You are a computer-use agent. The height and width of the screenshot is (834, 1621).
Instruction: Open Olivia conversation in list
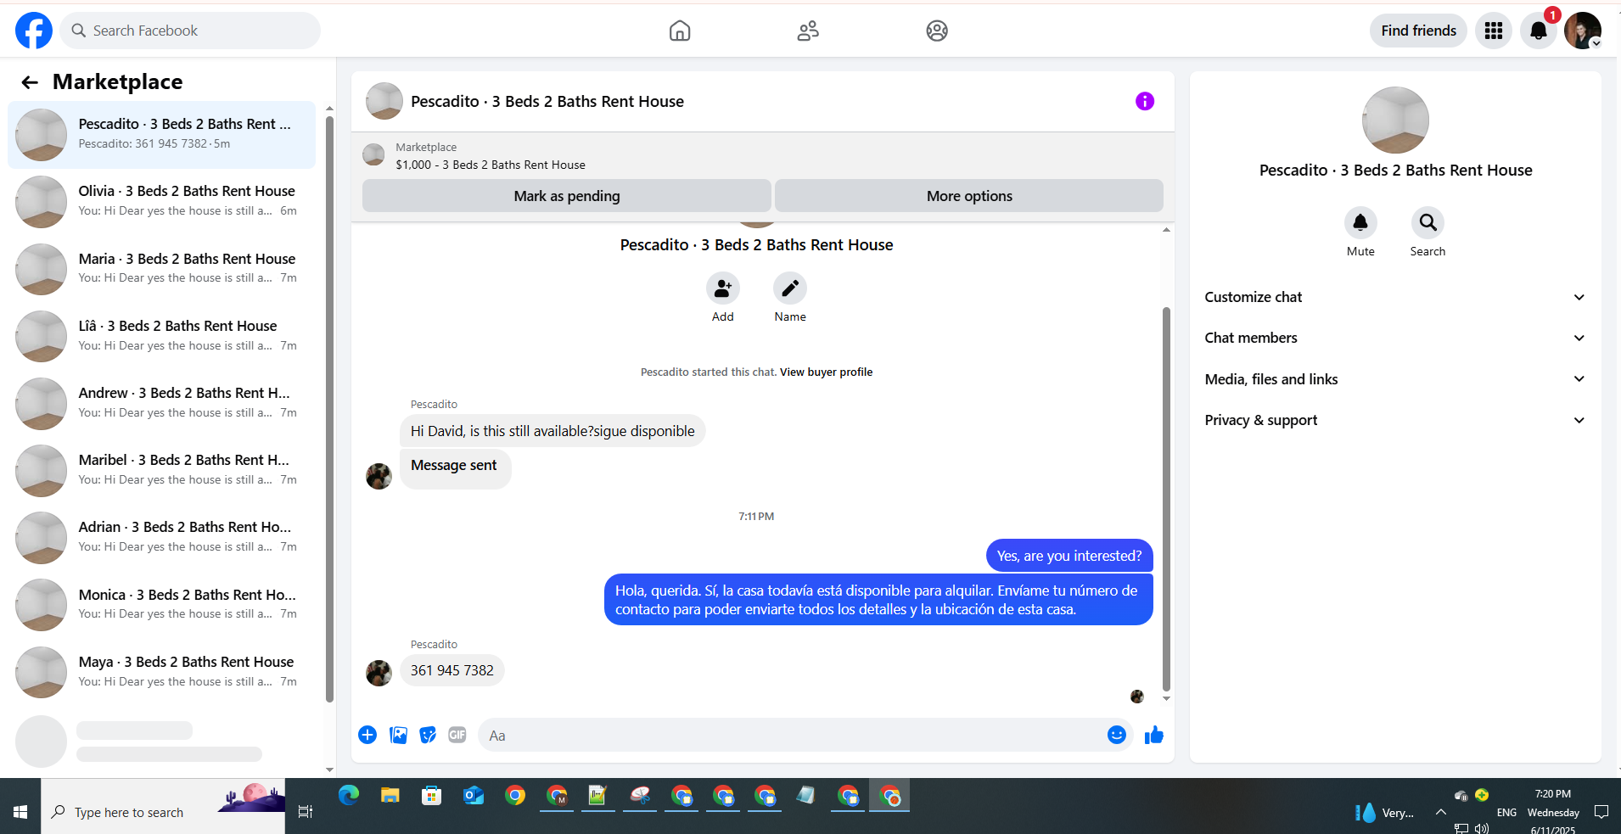(161, 201)
